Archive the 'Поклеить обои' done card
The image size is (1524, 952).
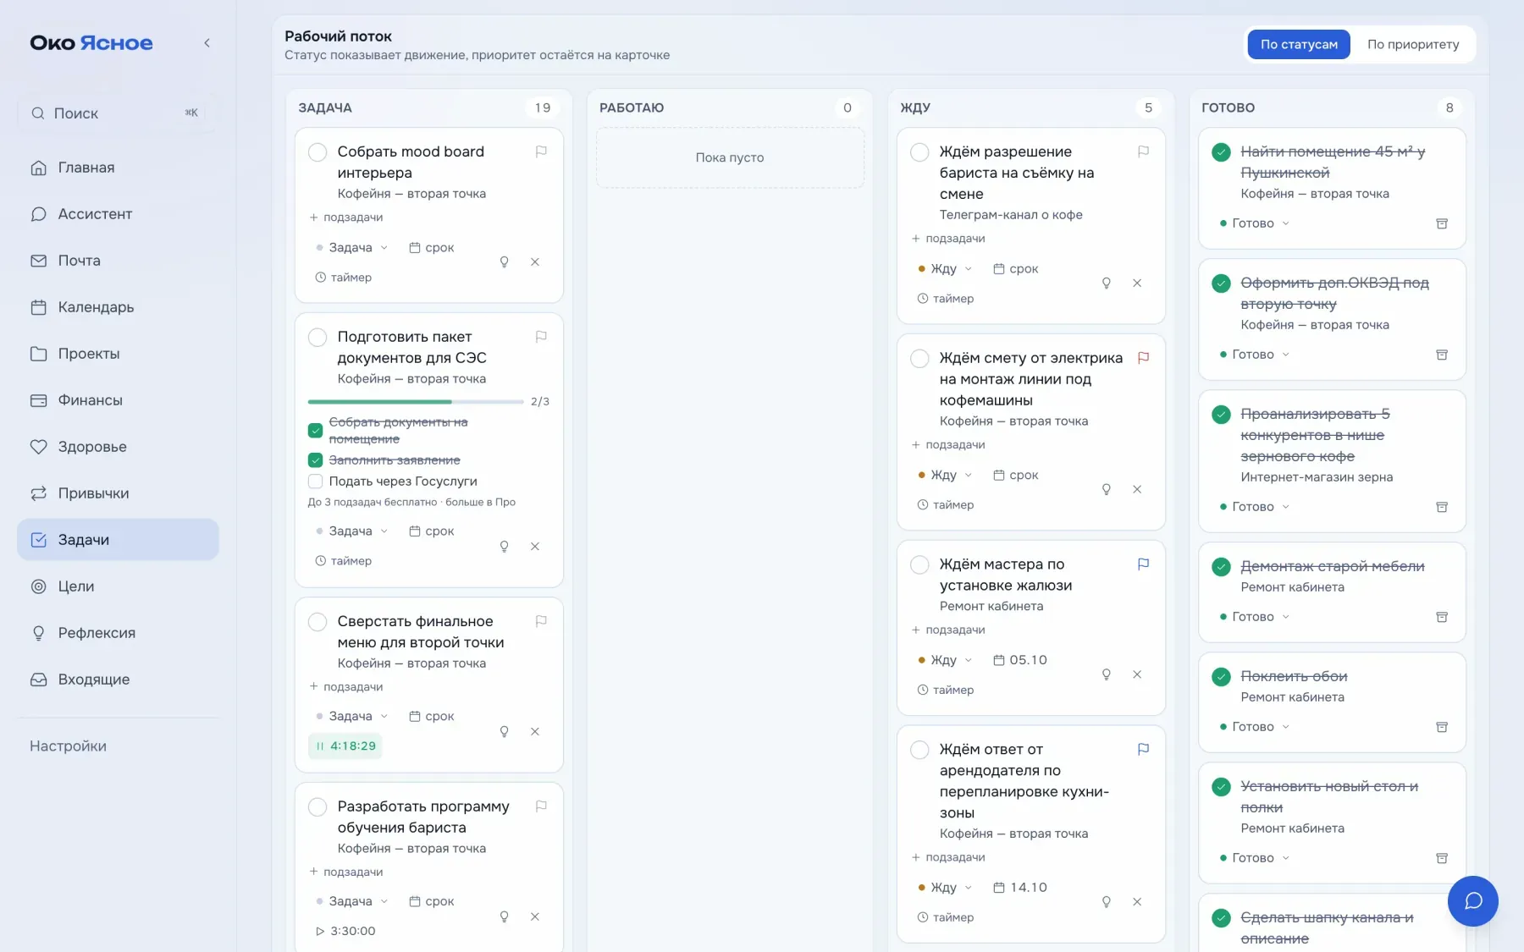click(1442, 727)
